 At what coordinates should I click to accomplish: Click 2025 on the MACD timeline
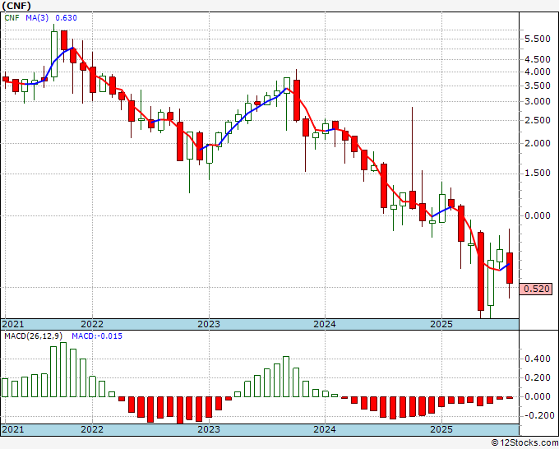coord(441,429)
